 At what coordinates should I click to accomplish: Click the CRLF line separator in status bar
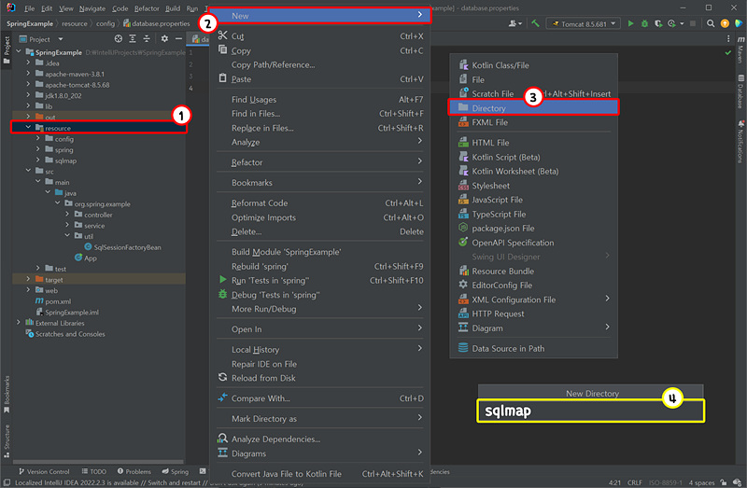[634, 482]
